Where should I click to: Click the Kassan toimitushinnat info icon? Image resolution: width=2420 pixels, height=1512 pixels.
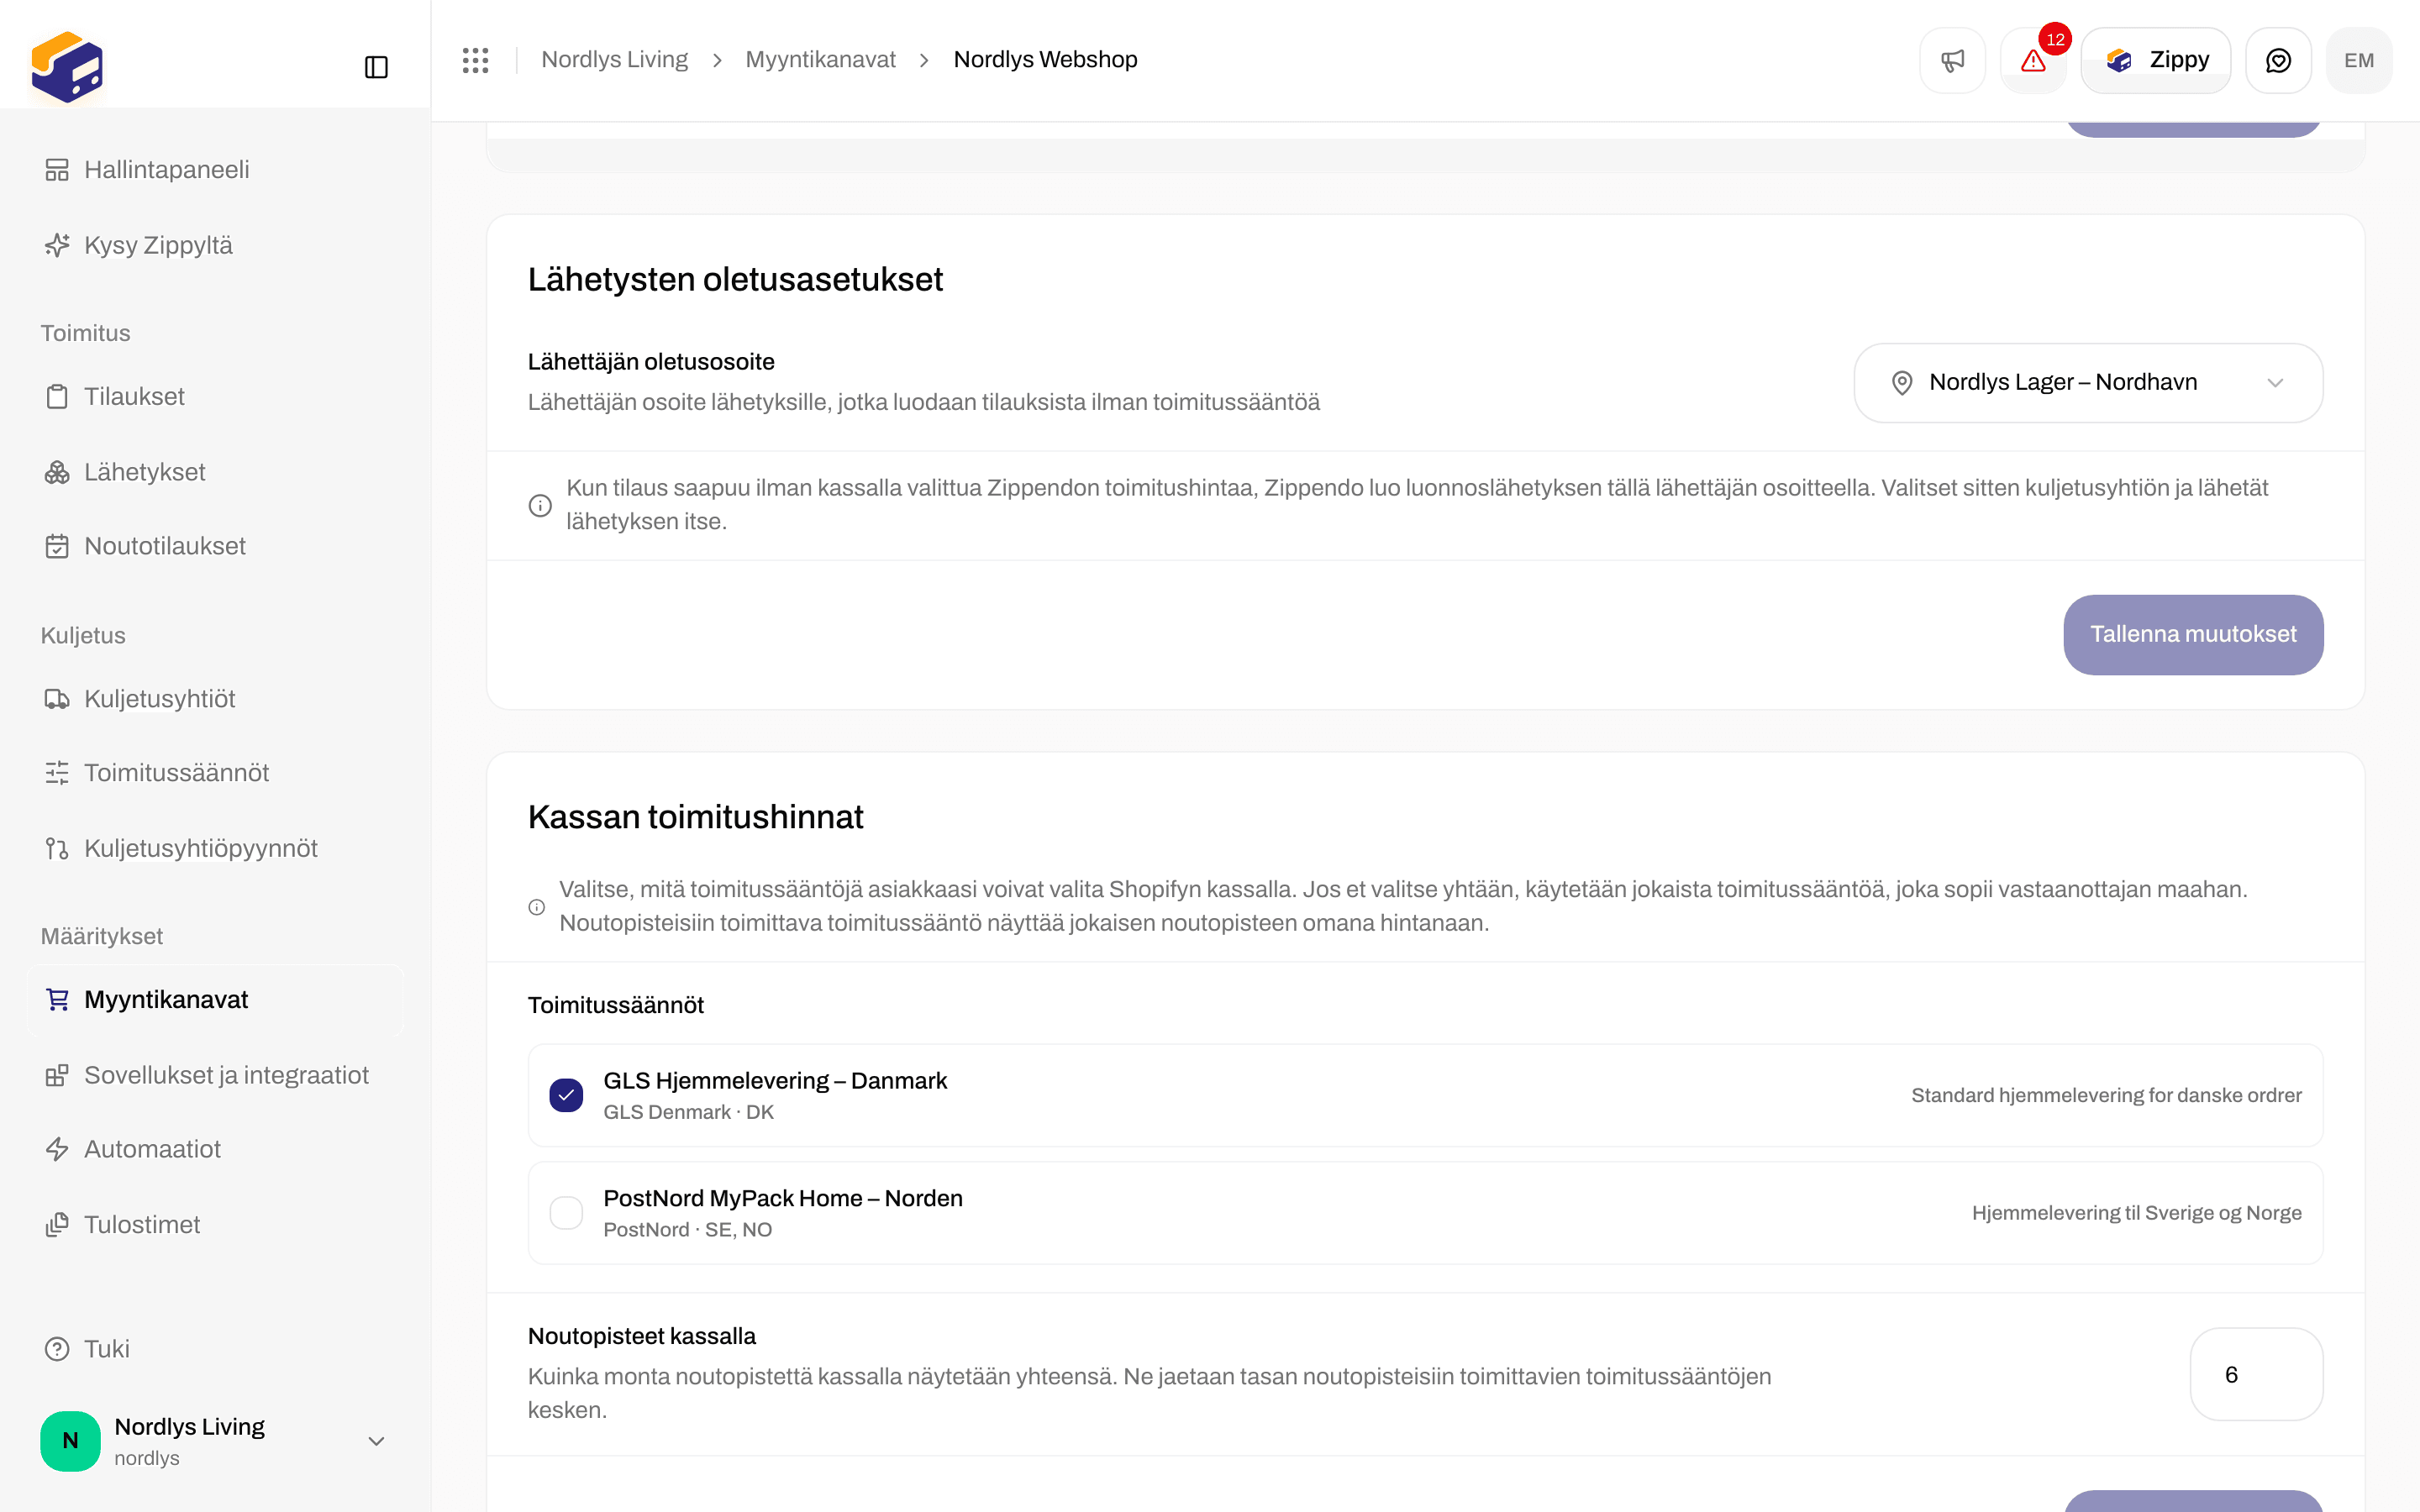pyautogui.click(x=537, y=907)
